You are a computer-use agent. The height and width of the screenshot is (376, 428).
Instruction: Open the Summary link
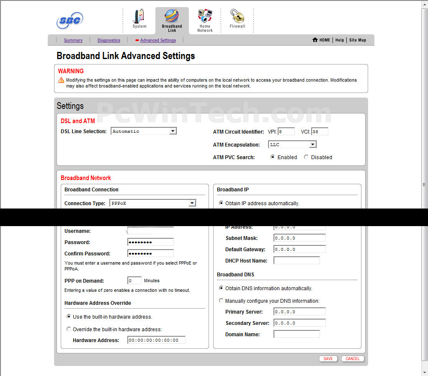point(73,40)
